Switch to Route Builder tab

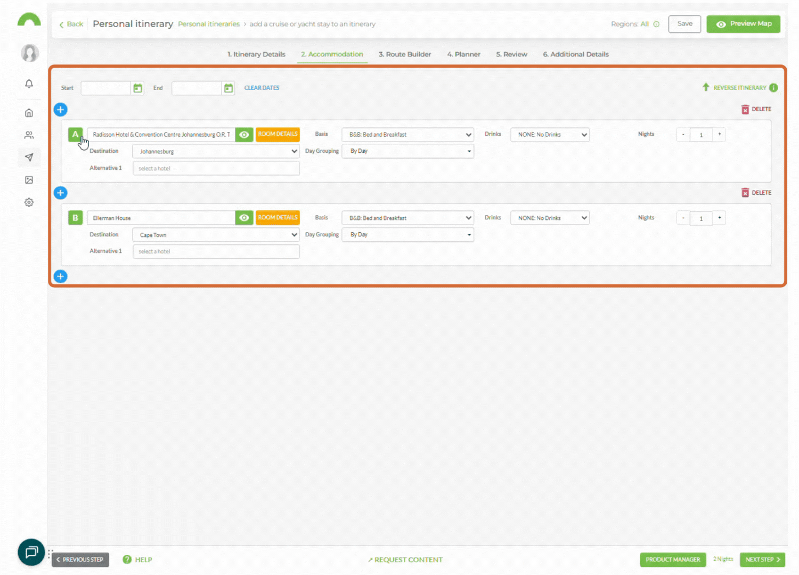pyautogui.click(x=405, y=54)
